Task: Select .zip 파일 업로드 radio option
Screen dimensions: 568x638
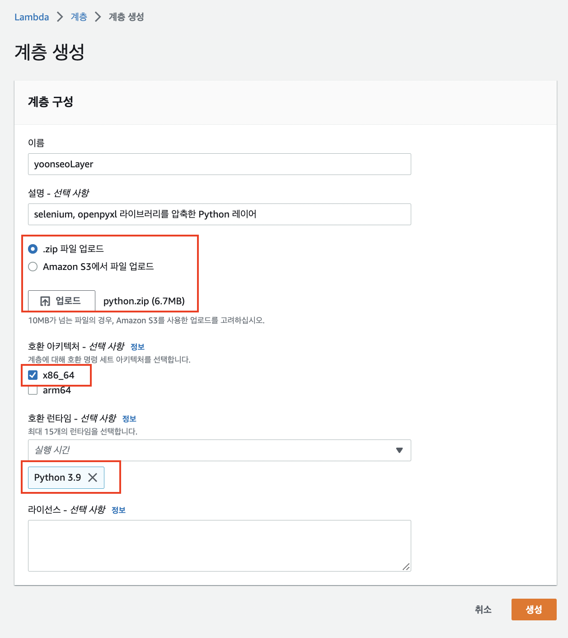Action: (33, 249)
